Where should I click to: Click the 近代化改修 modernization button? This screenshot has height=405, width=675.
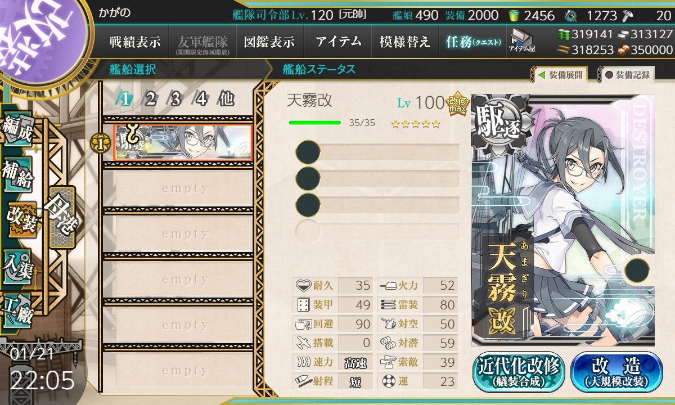click(519, 372)
